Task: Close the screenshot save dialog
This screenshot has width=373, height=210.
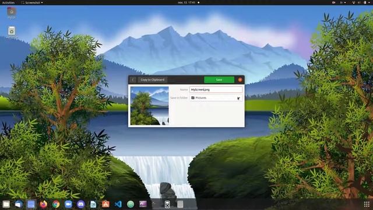Action: (x=240, y=80)
